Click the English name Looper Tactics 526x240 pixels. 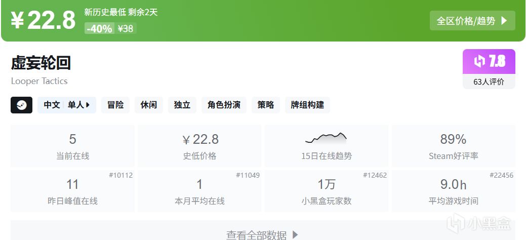[39, 81]
